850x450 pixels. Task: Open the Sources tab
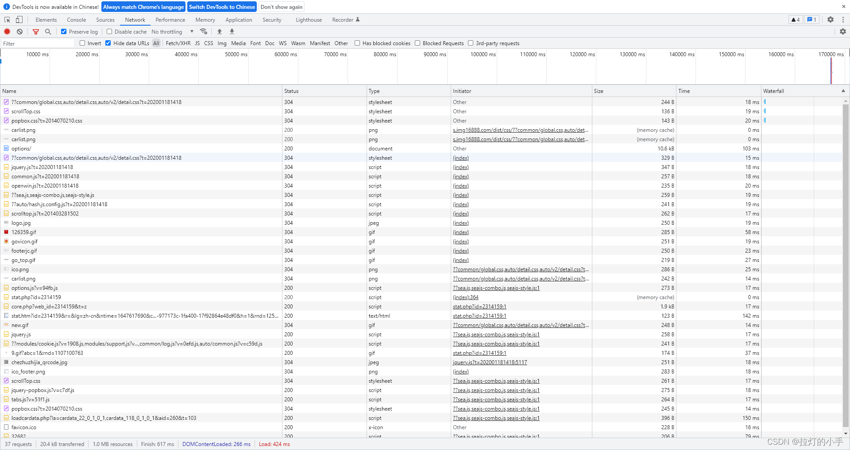[105, 20]
